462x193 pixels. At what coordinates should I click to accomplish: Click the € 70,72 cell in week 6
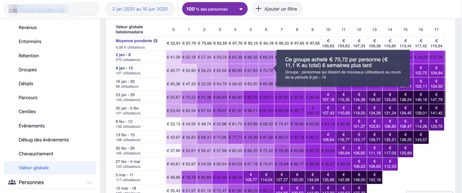[266, 71]
